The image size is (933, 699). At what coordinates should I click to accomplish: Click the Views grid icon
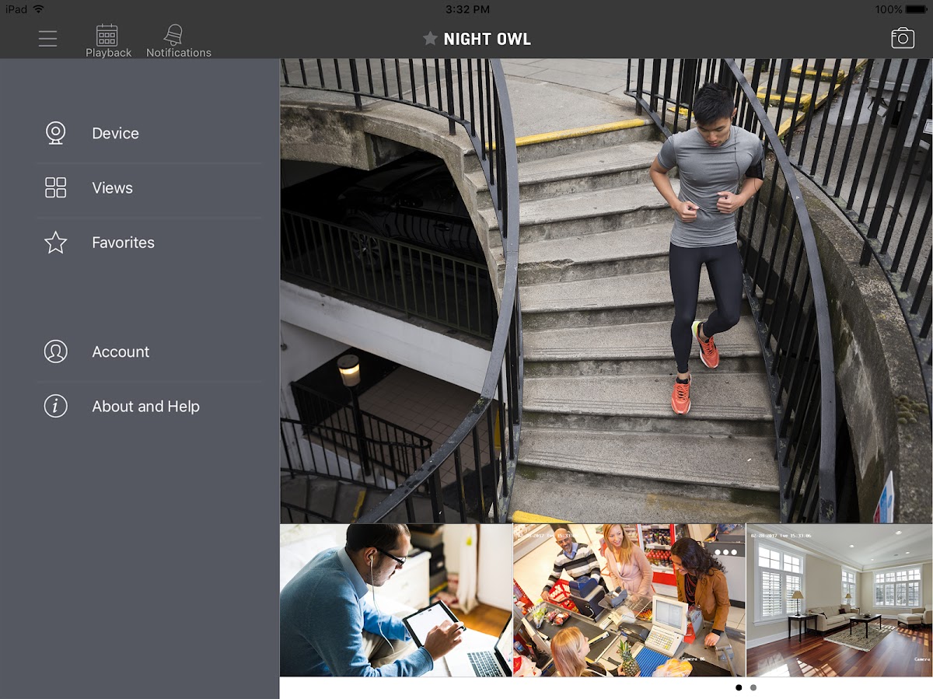pyautogui.click(x=55, y=187)
